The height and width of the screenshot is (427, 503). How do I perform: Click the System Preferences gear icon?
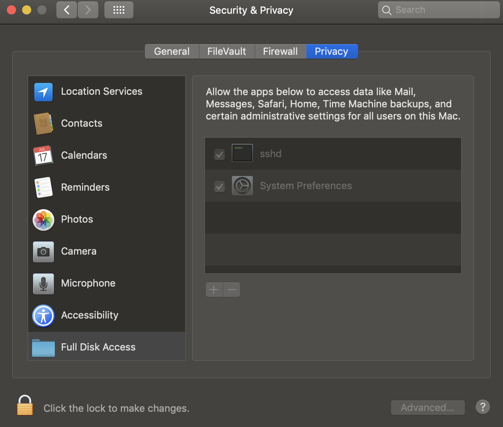[x=242, y=185]
